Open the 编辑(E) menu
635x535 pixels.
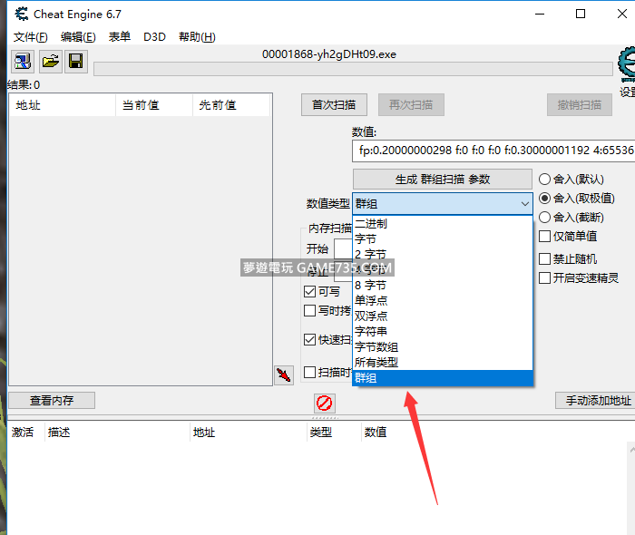pyautogui.click(x=78, y=37)
